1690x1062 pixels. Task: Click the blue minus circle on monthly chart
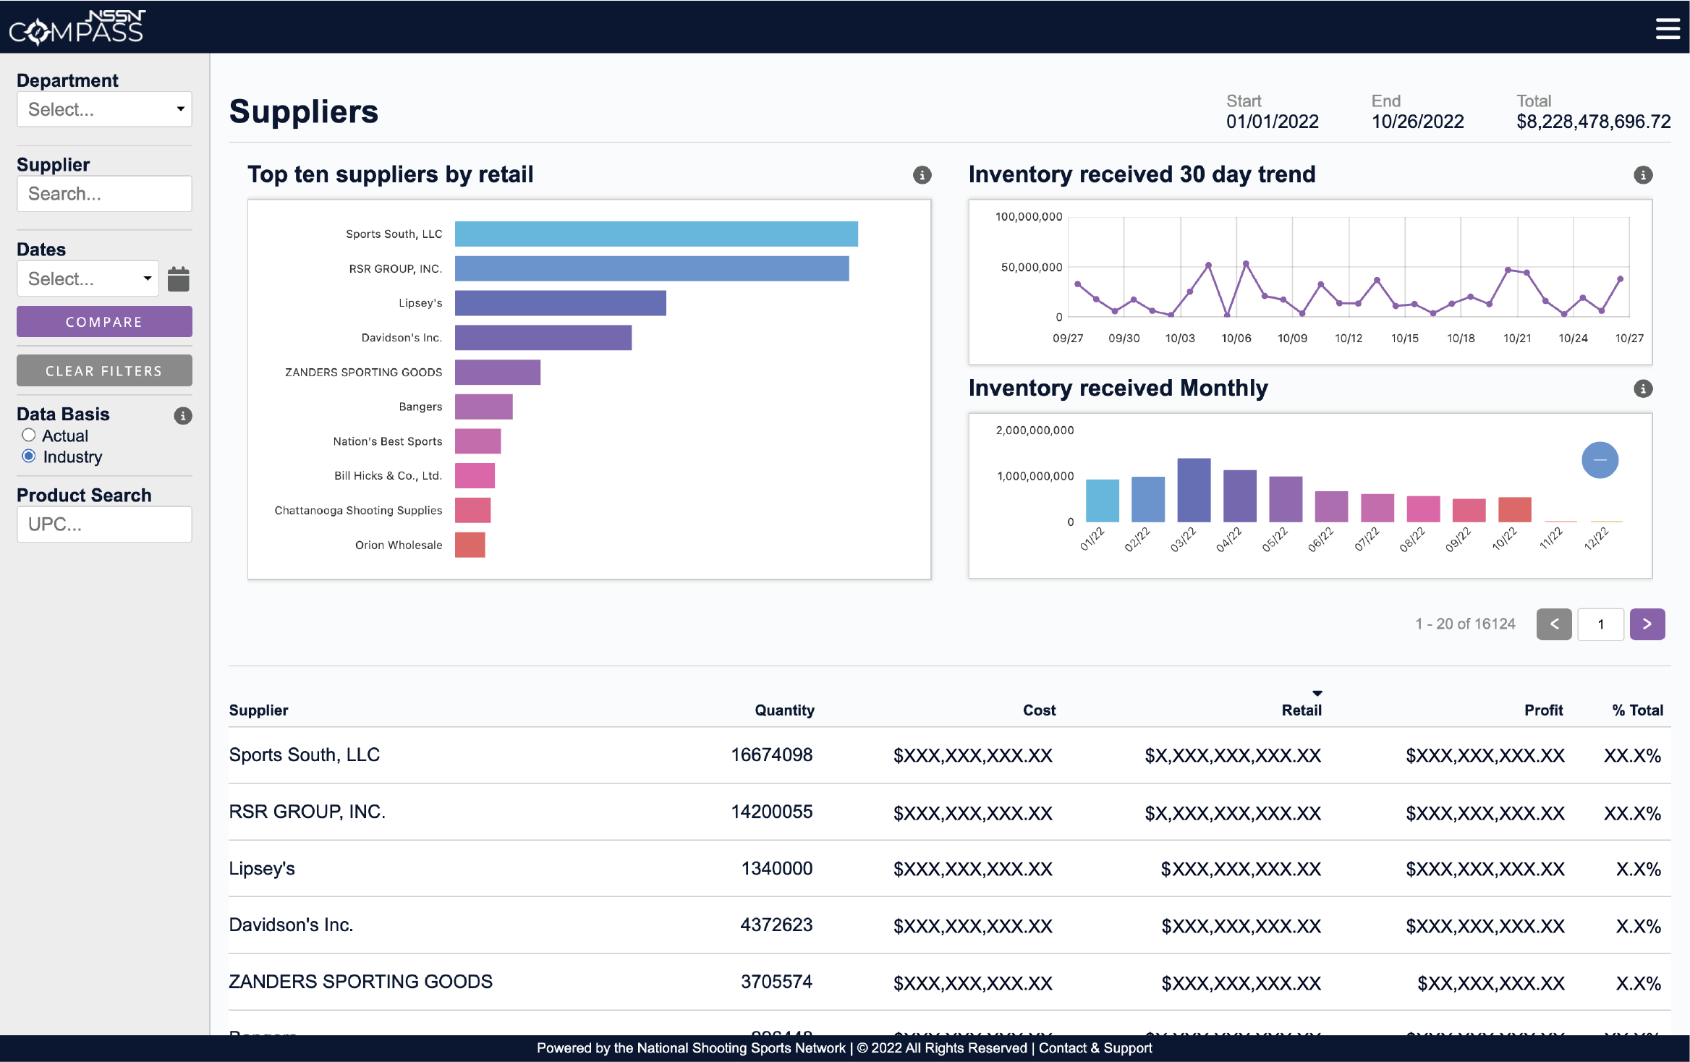(1600, 460)
